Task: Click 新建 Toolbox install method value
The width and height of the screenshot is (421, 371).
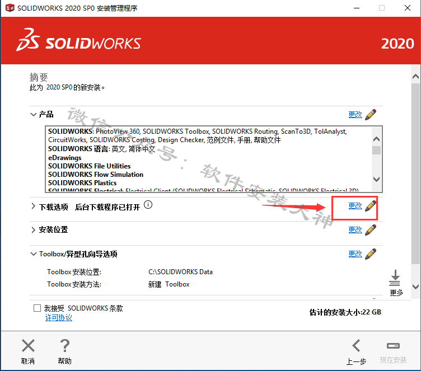Action: click(169, 284)
